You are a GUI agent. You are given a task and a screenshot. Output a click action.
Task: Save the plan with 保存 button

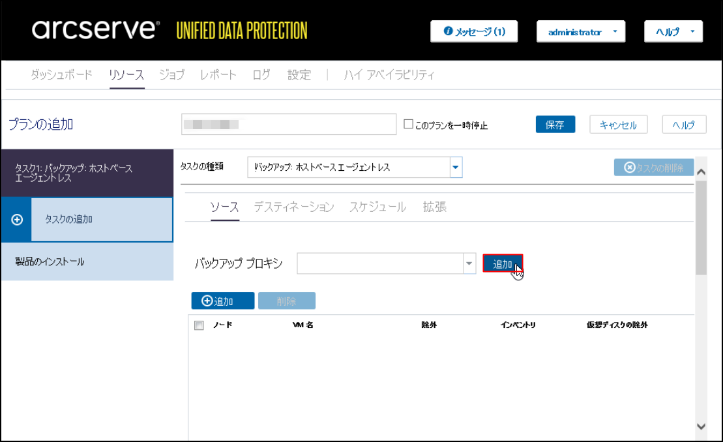pyautogui.click(x=555, y=125)
